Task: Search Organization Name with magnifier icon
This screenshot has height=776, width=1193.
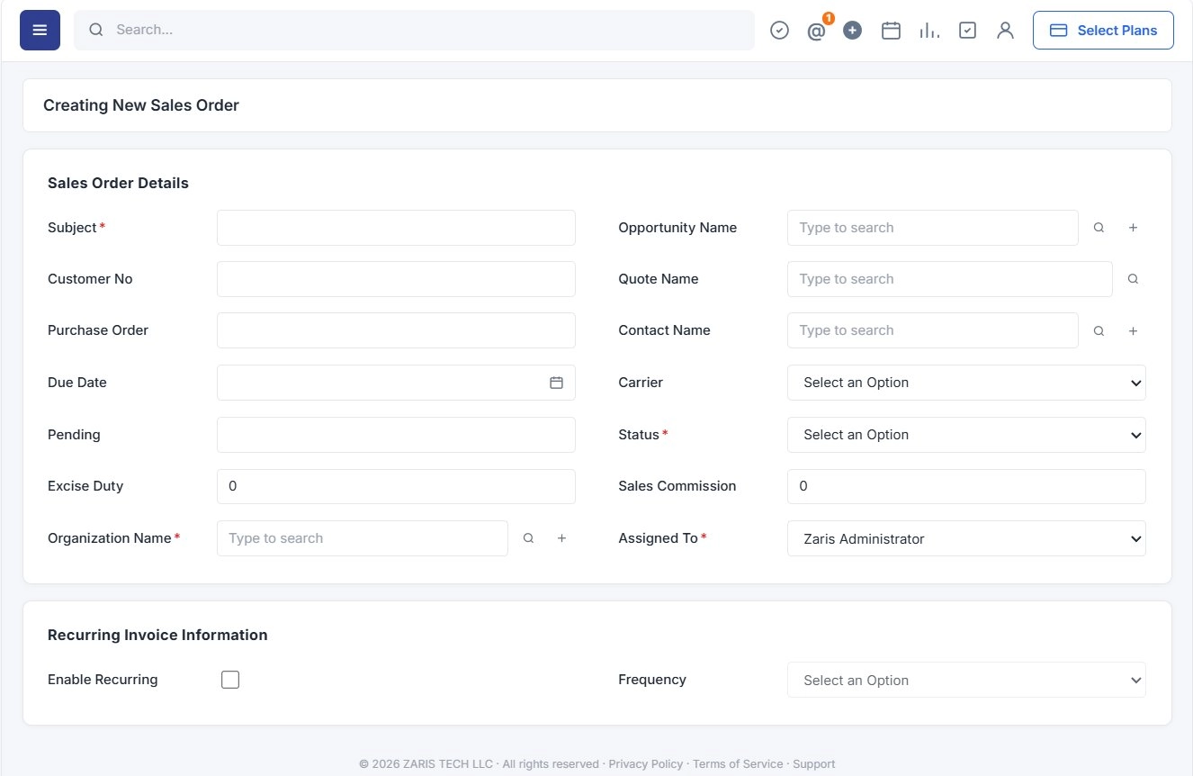Action: [528, 538]
